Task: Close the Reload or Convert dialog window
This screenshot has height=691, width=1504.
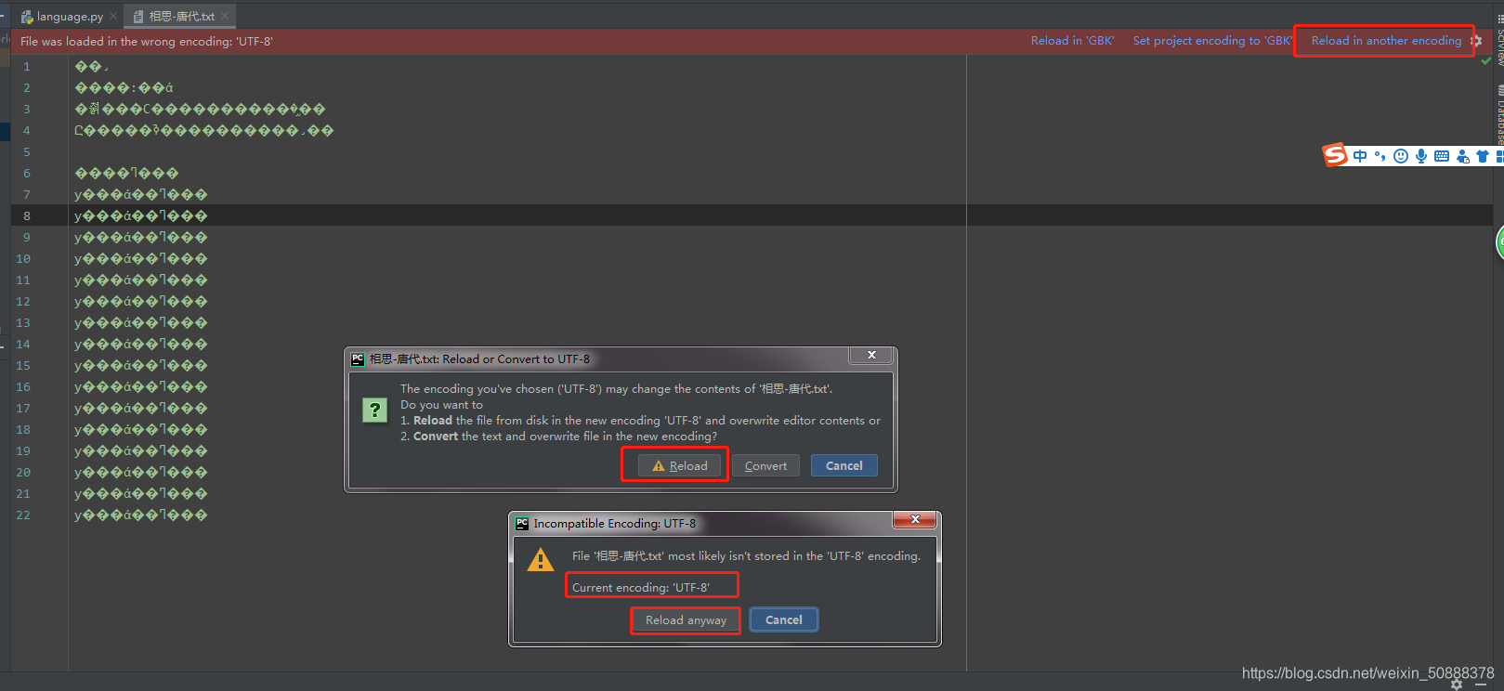Action: (x=871, y=356)
